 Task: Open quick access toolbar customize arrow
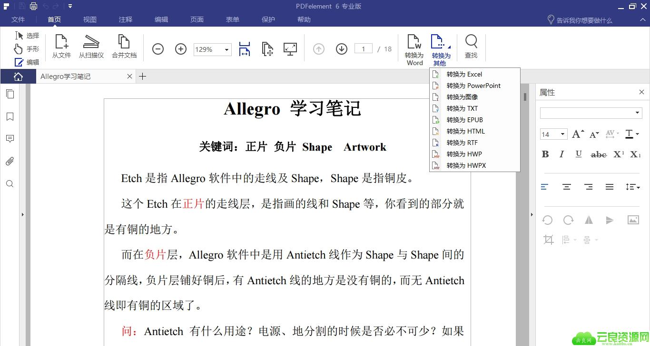coord(70,6)
